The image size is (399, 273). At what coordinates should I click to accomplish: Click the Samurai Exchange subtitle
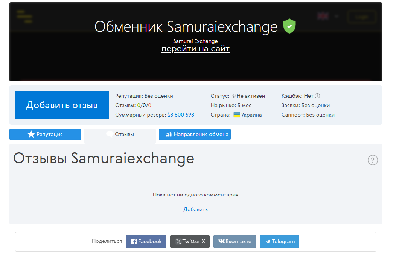[195, 41]
